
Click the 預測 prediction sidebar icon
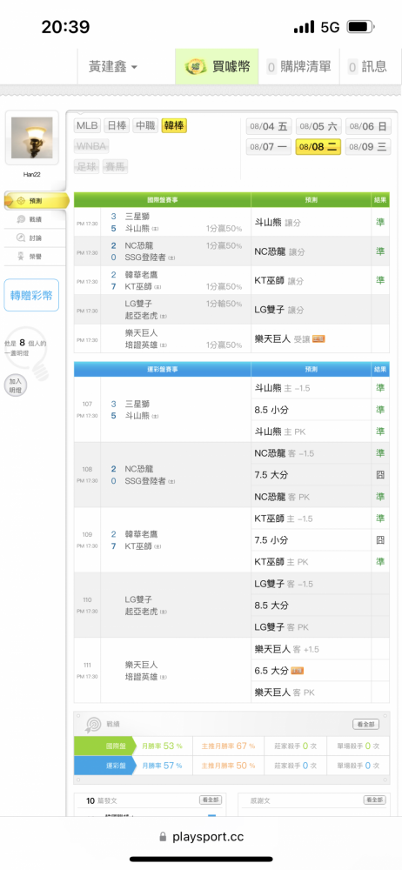tap(21, 200)
